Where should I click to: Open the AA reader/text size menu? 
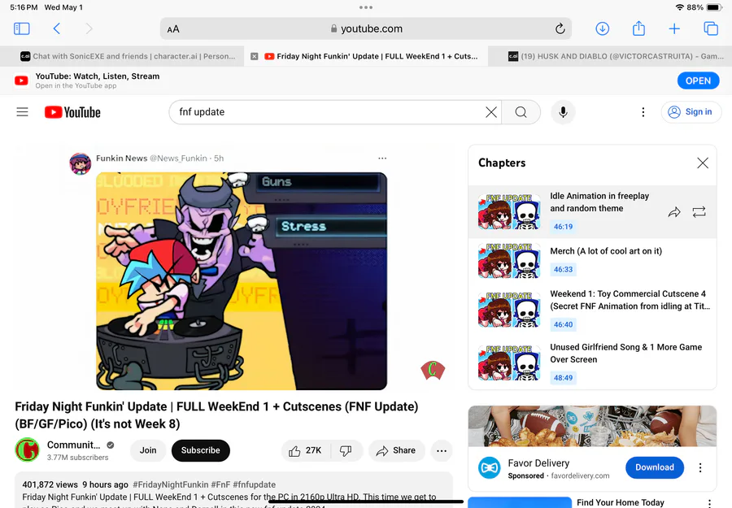point(173,29)
